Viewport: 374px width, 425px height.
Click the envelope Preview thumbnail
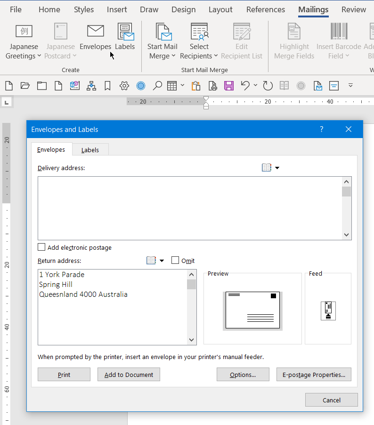(x=252, y=311)
